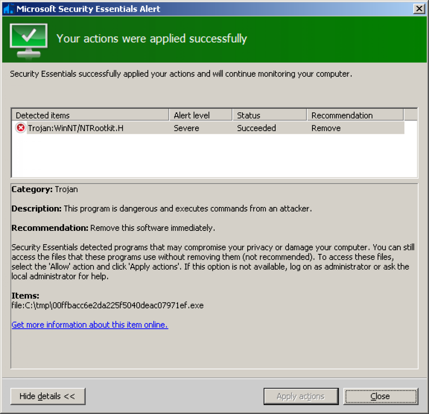429x414 pixels.
Task: Sort by the Alert level column header
Action: click(x=201, y=115)
